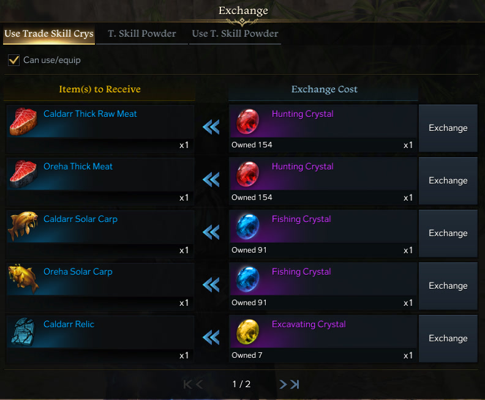
Task: Jump to the first page arrow
Action: (188, 384)
